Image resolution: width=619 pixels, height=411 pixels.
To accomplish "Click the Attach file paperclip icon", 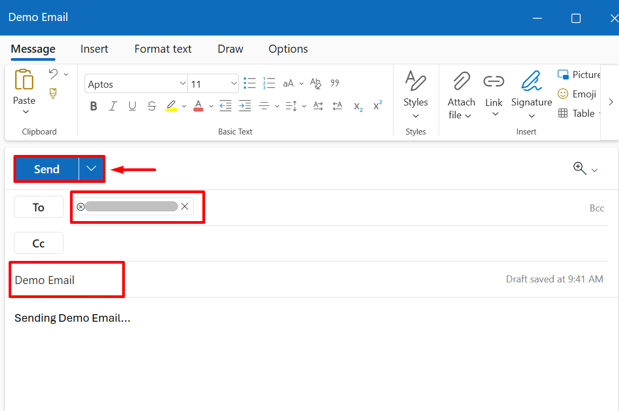I will pos(461,81).
